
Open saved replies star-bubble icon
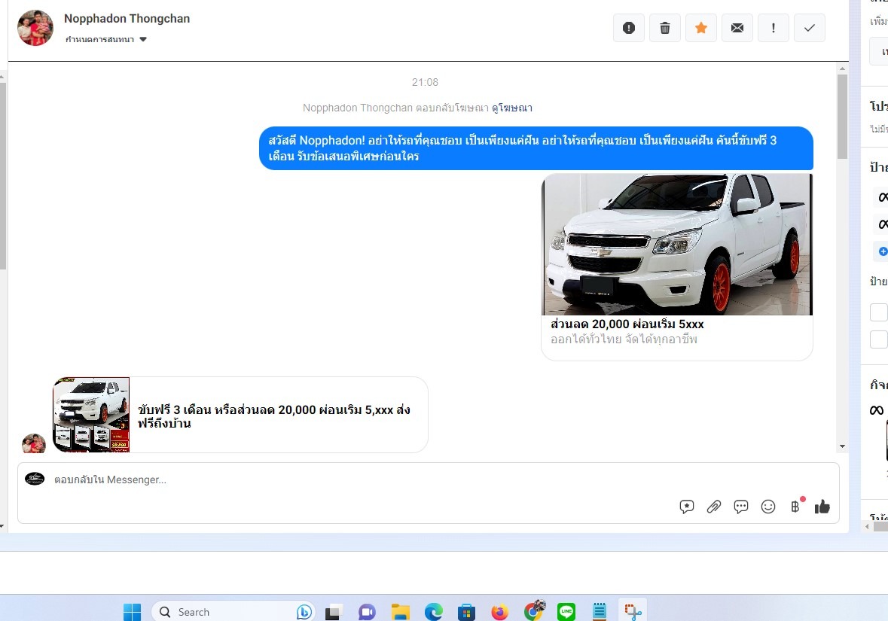pyautogui.click(x=687, y=507)
